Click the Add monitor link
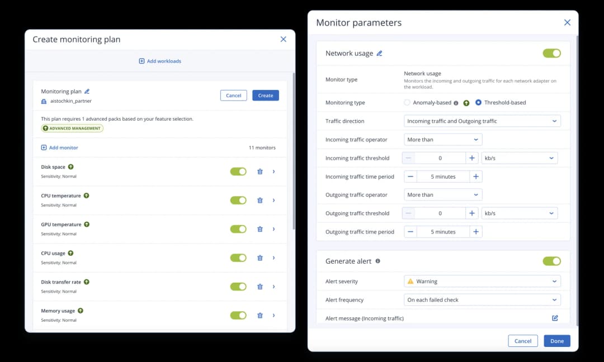Screen dimensions: 604x362 point(59,147)
